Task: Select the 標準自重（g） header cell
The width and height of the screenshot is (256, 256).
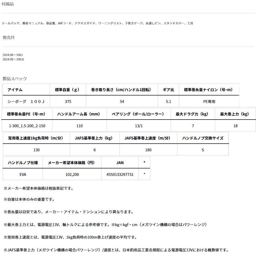Action: (x=68, y=90)
